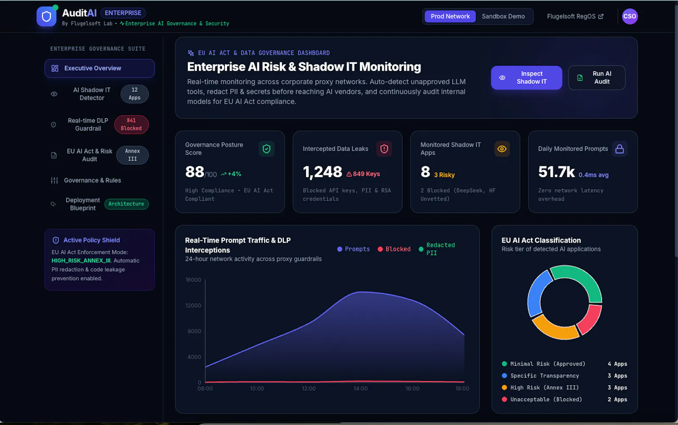Click the Executive Overview grid icon
Screen dimensions: 678x425
(55, 68)
